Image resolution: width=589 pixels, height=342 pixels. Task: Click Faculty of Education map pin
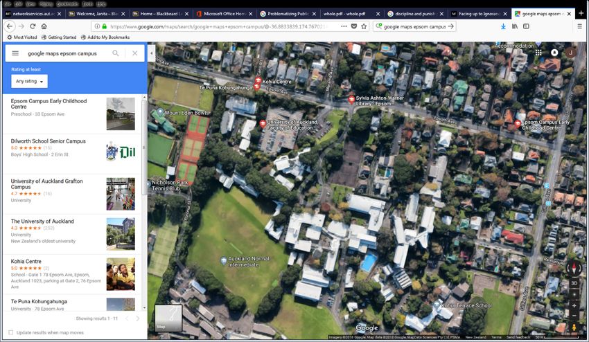263,123
